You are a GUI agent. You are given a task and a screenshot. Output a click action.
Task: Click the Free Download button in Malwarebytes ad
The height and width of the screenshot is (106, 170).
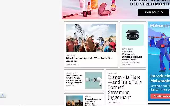click(x=160, y=96)
